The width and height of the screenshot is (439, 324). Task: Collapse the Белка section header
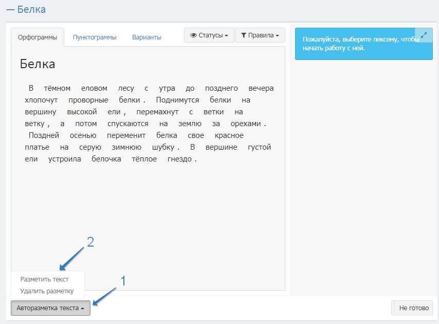26,9
